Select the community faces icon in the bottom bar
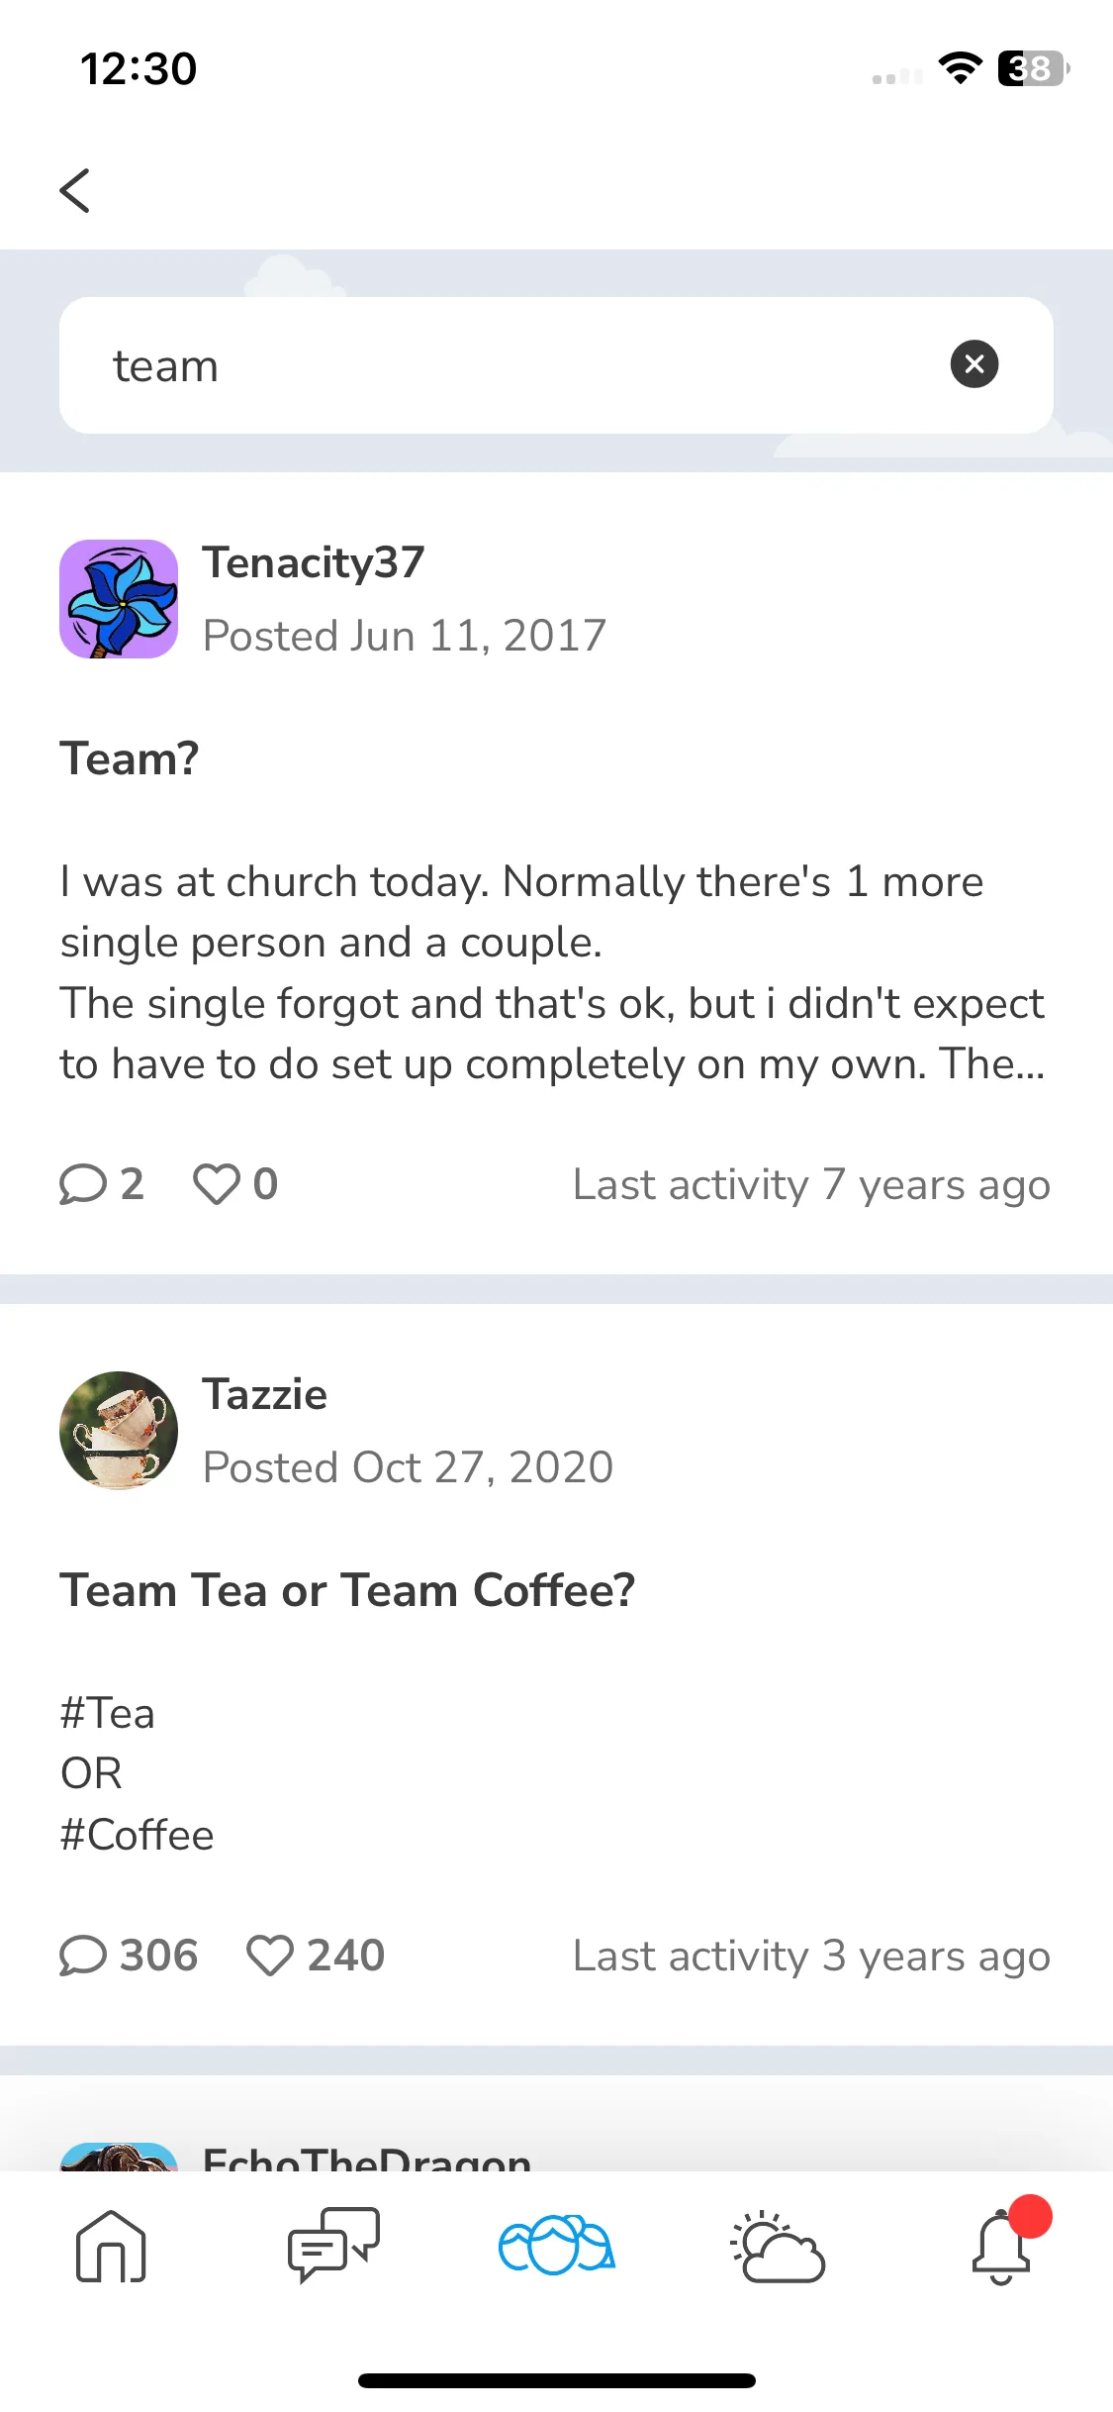The image size is (1113, 2412). [556, 2244]
